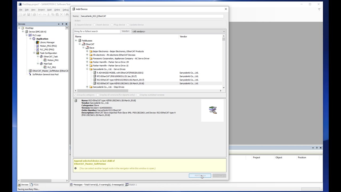Expand Sanyodenki Step Drives folder

pos(87,87)
